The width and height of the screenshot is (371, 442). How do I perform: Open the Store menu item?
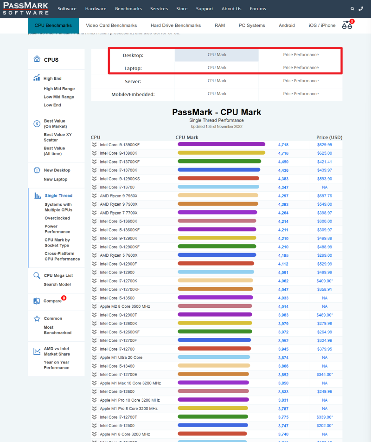click(182, 9)
